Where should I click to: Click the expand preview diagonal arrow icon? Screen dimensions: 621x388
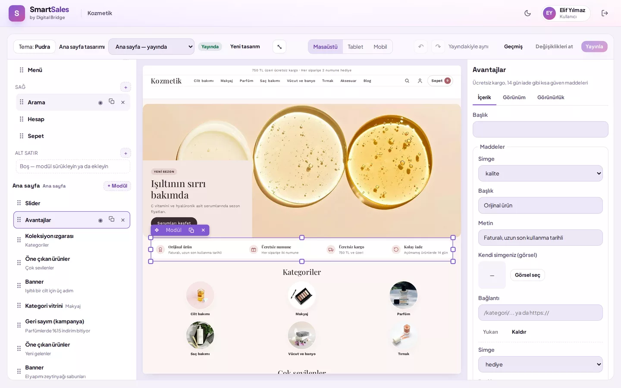[x=279, y=47]
